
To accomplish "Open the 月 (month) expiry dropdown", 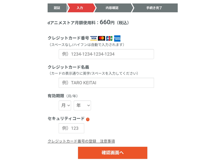I will 65,106.
